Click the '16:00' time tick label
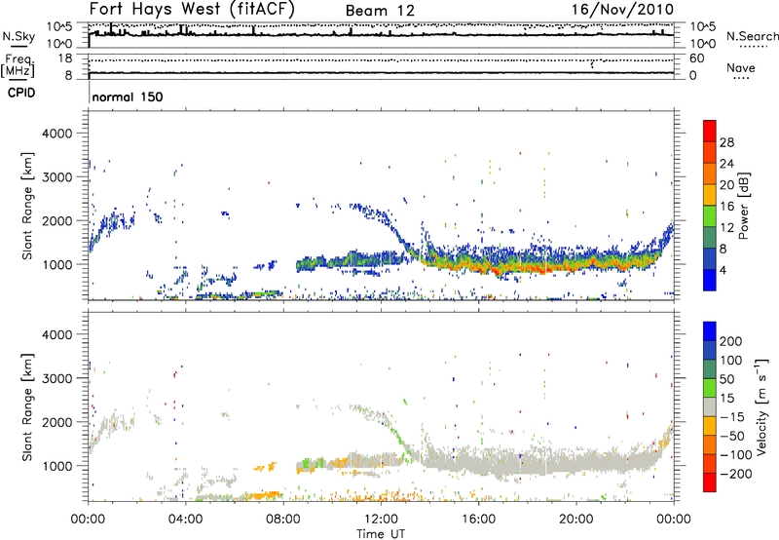Screen dimensions: 779x540 coord(478,520)
